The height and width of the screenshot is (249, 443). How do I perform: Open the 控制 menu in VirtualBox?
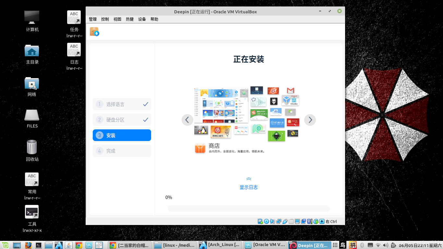click(105, 19)
